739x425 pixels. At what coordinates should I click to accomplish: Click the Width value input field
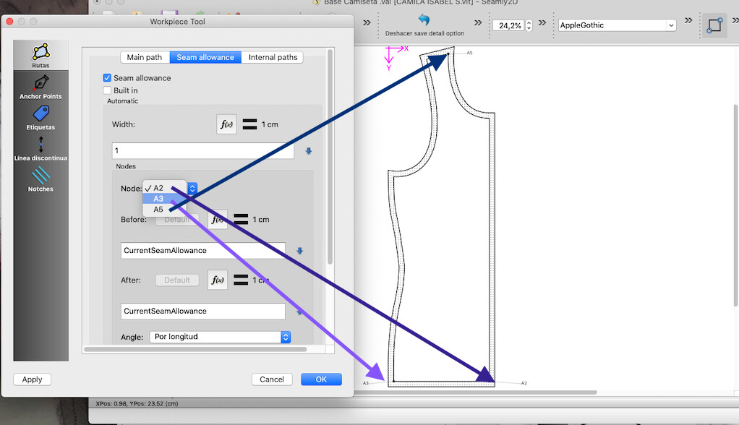pos(202,151)
